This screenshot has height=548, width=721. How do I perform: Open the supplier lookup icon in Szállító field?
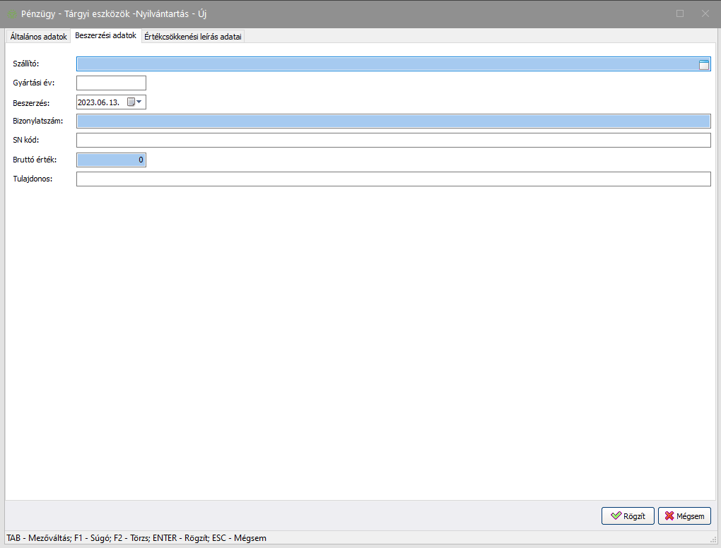tap(703, 64)
